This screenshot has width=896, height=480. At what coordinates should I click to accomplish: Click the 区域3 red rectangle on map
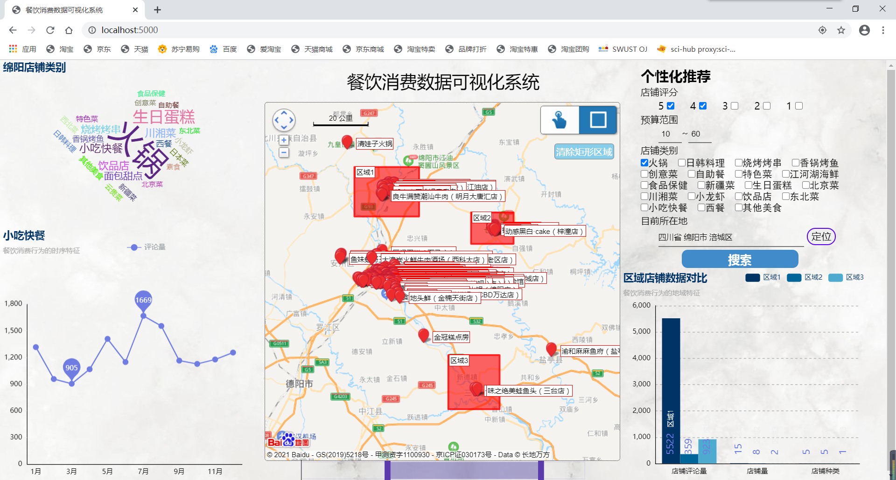pyautogui.click(x=474, y=383)
